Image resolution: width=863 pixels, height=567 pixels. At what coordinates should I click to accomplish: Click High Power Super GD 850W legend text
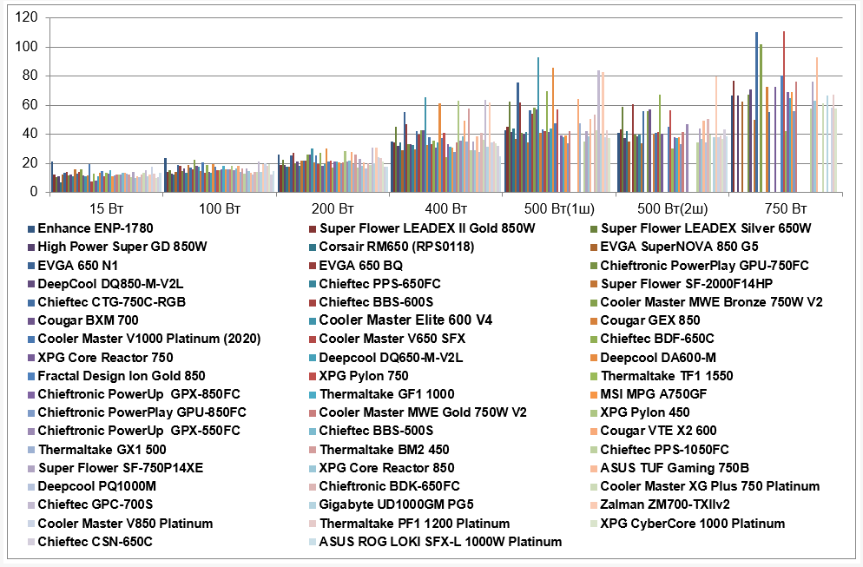[x=122, y=247]
